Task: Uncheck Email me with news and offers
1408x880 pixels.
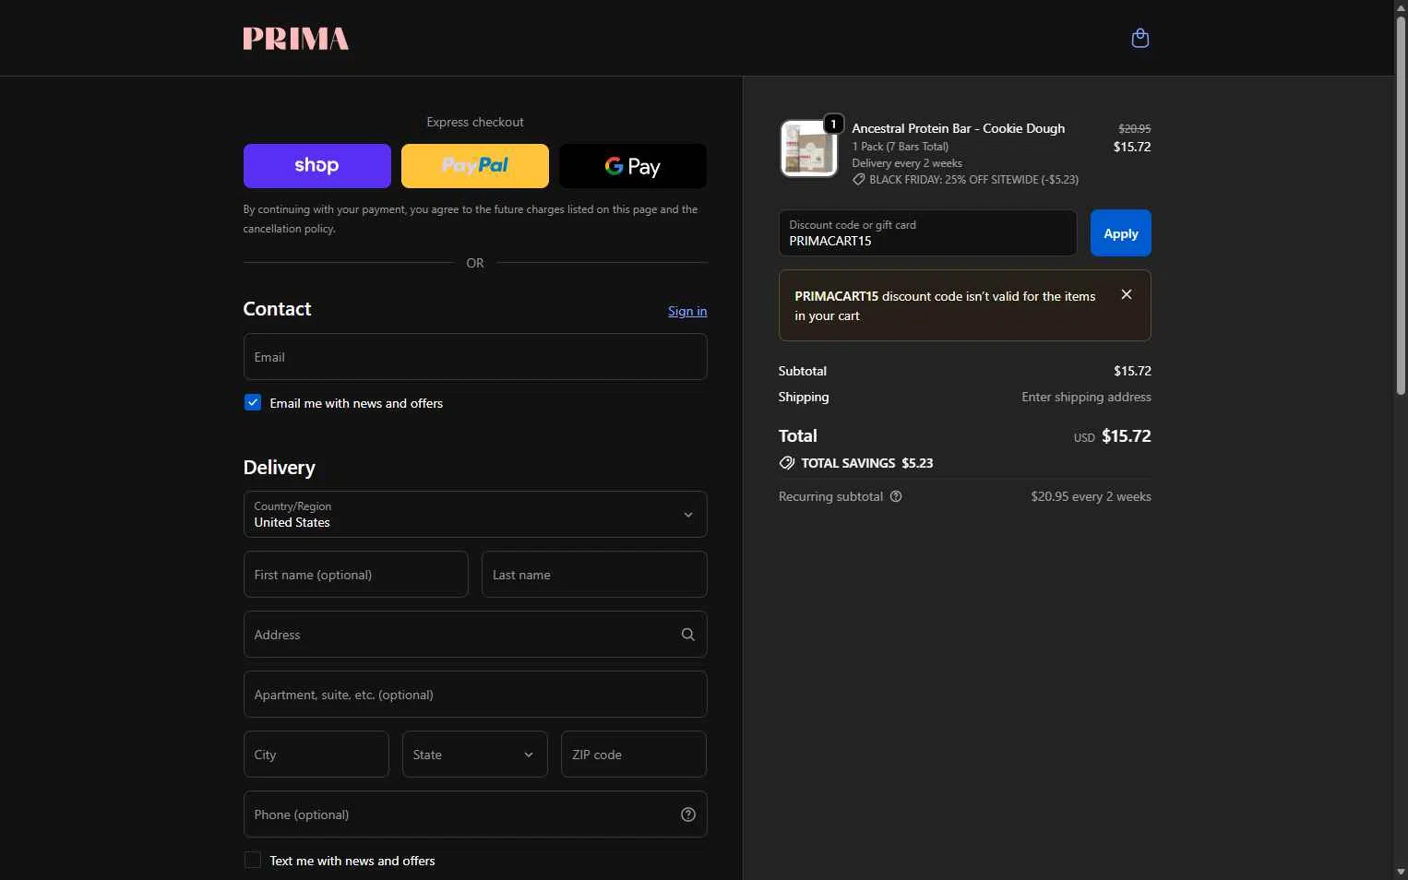Action: [x=253, y=403]
